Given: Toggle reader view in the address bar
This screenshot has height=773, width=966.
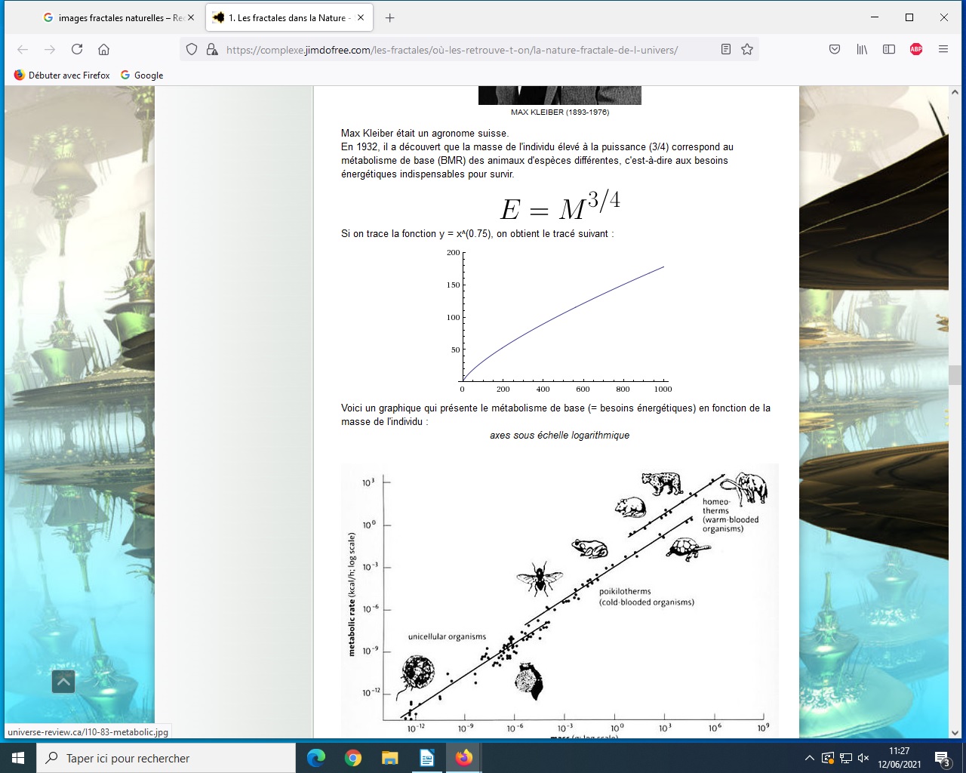Looking at the screenshot, I should coord(726,49).
